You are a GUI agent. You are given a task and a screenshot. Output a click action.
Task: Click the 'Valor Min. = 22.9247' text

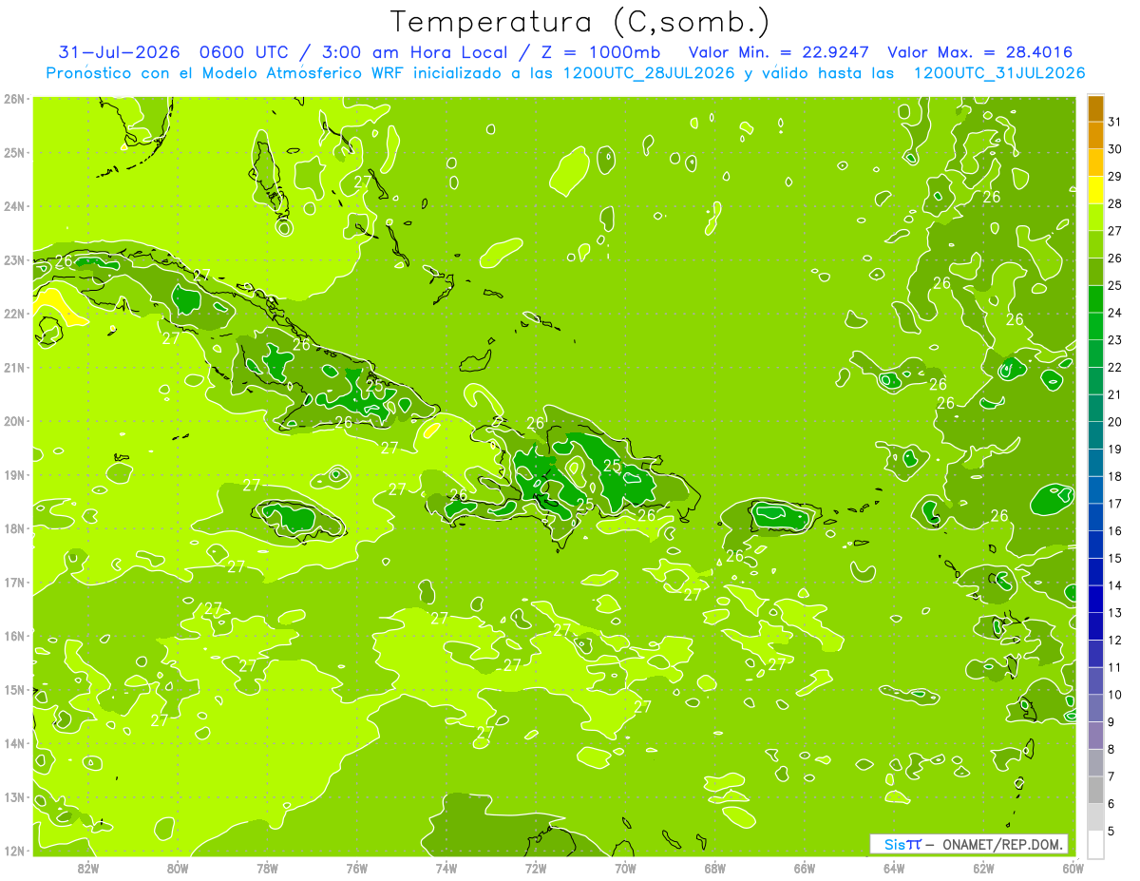point(779,52)
